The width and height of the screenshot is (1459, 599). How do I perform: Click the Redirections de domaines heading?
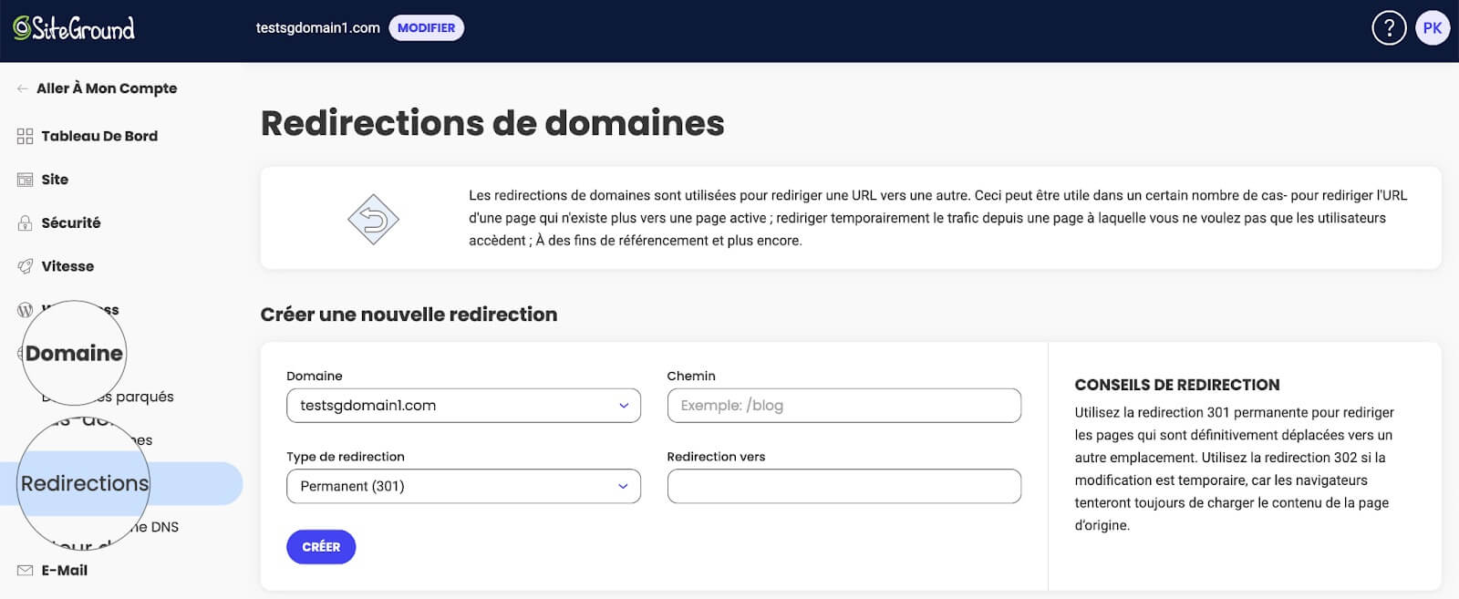click(x=492, y=123)
